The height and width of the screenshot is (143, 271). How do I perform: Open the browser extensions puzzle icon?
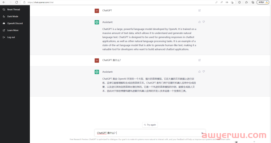click(239, 2)
